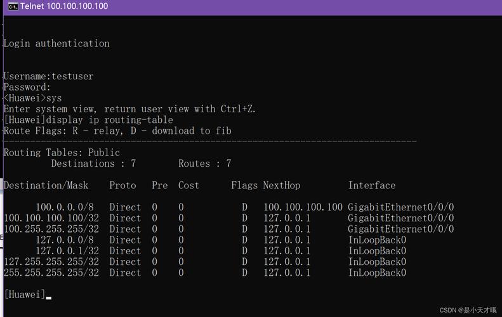The height and width of the screenshot is (317, 502).
Task: Click the Interface column header
Action: coord(372,186)
